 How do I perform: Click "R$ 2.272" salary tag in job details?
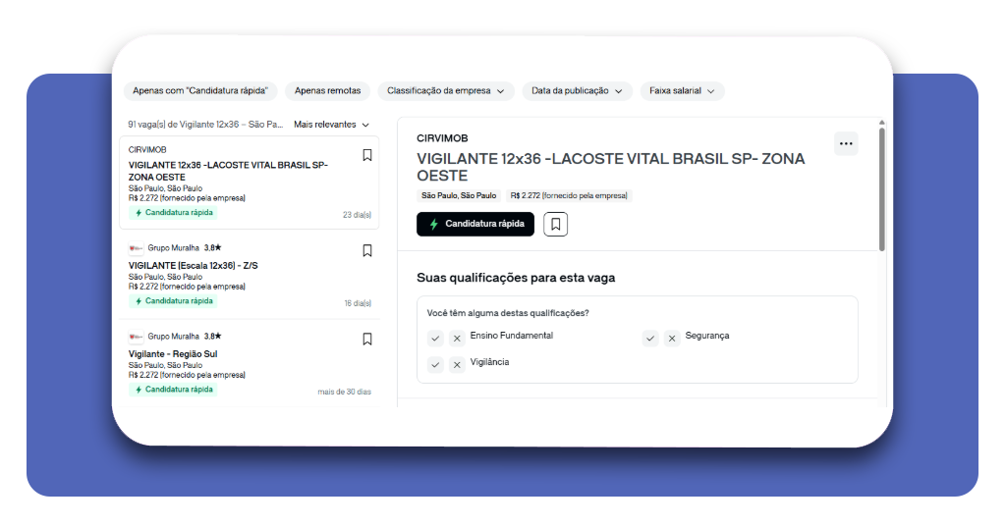569,195
